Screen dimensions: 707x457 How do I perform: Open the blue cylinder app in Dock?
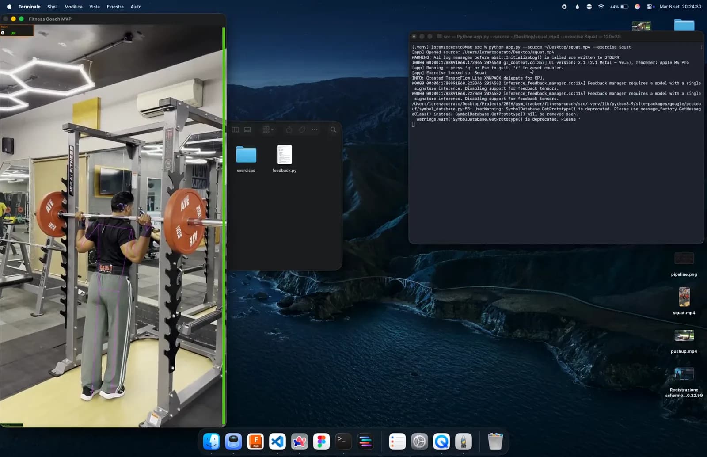pyautogui.click(x=233, y=441)
